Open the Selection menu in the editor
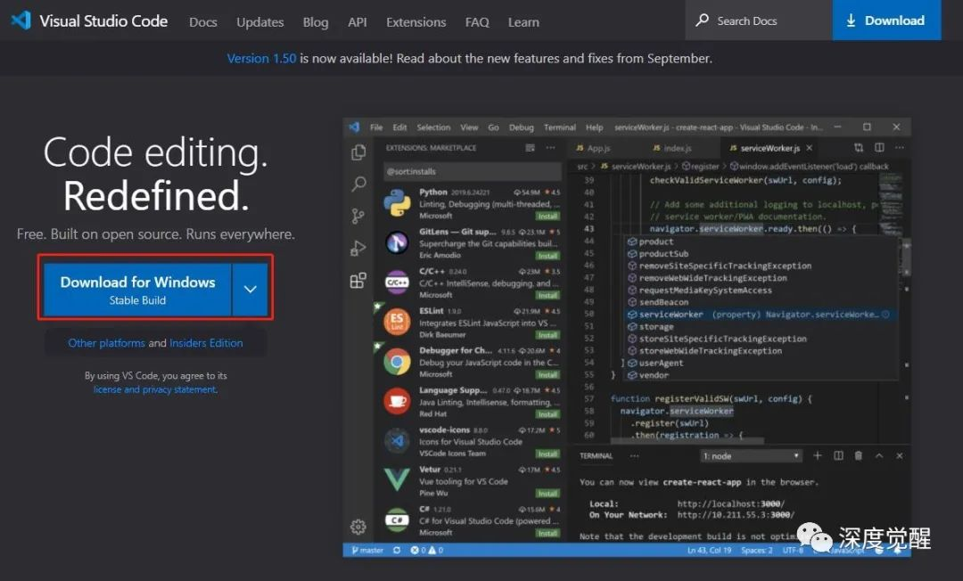963x581 pixels. [433, 127]
